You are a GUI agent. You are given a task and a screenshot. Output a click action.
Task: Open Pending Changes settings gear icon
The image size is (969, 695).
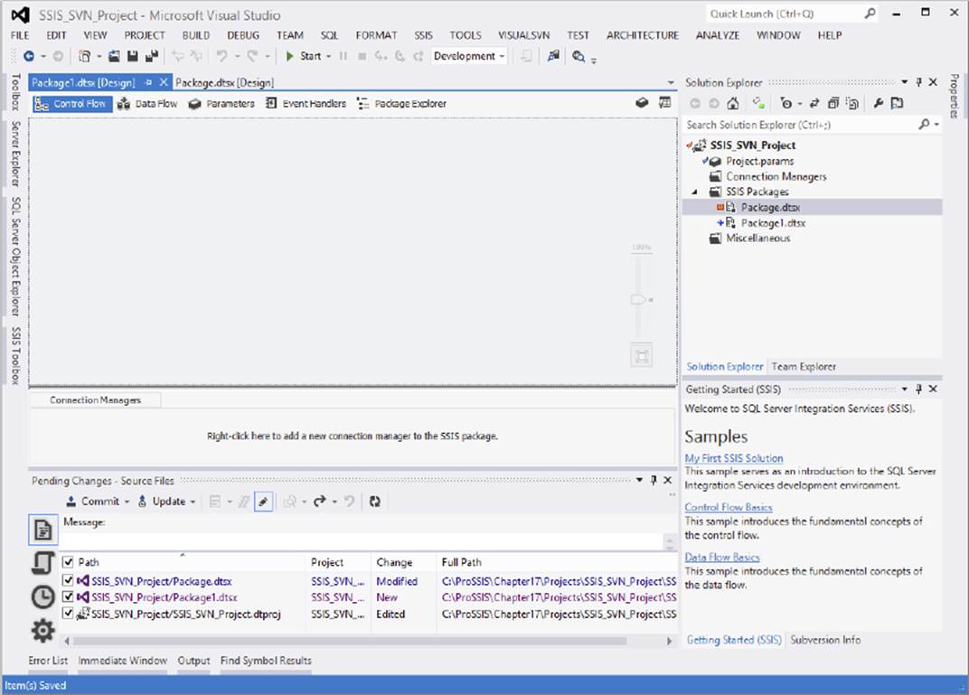(42, 631)
